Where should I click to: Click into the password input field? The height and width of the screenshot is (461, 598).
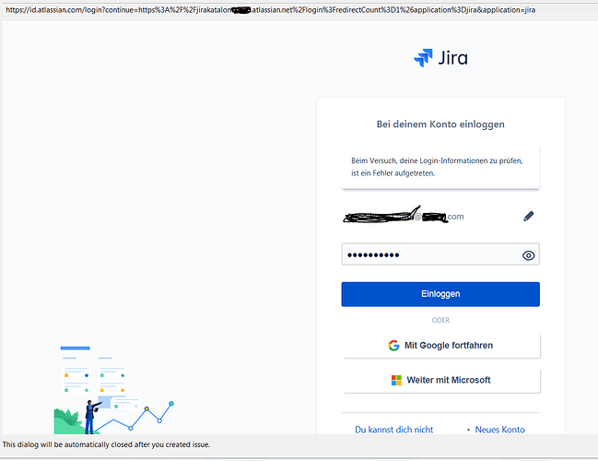click(x=440, y=254)
